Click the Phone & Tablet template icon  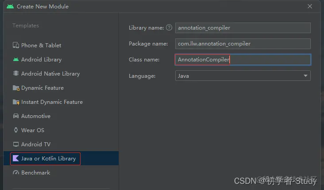click(16, 45)
